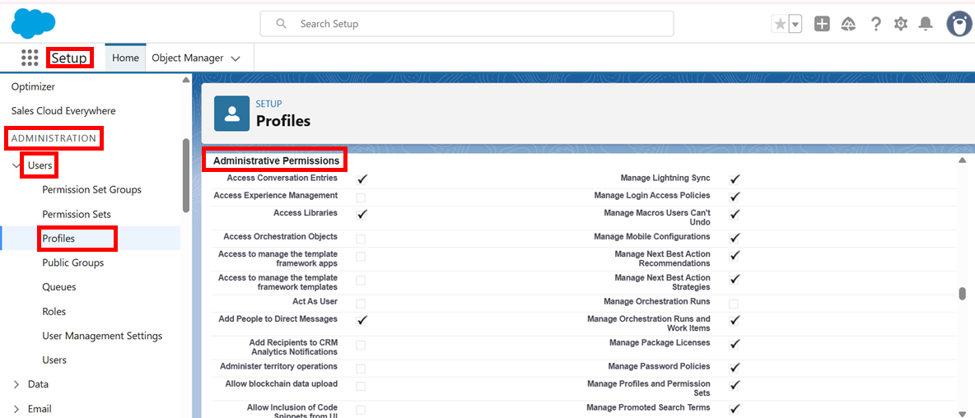Switch to the Home tab

pyautogui.click(x=125, y=58)
